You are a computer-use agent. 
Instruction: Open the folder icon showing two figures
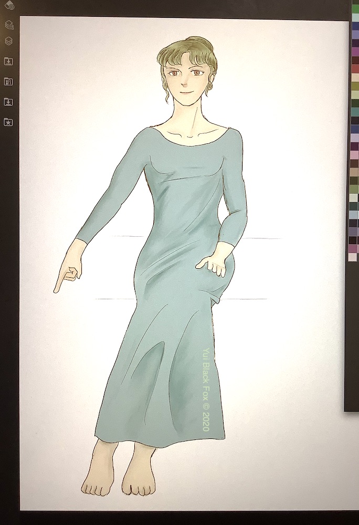coord(8,81)
